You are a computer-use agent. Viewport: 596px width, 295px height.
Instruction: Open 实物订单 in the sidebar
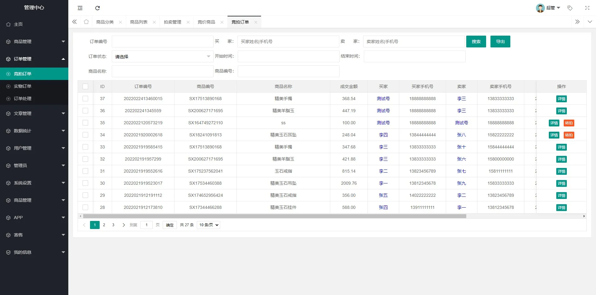pyautogui.click(x=23, y=86)
